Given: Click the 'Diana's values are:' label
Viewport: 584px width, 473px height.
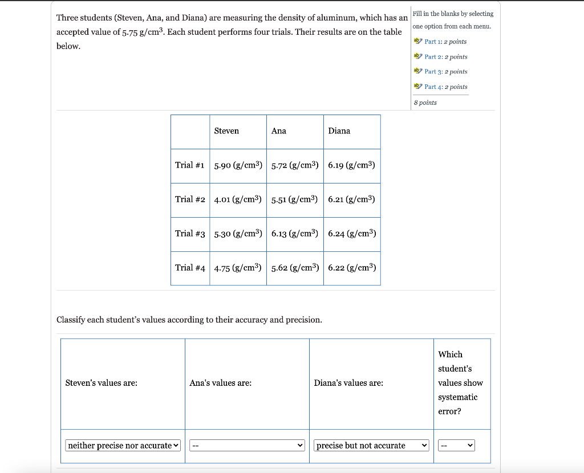Looking at the screenshot, I should point(348,383).
